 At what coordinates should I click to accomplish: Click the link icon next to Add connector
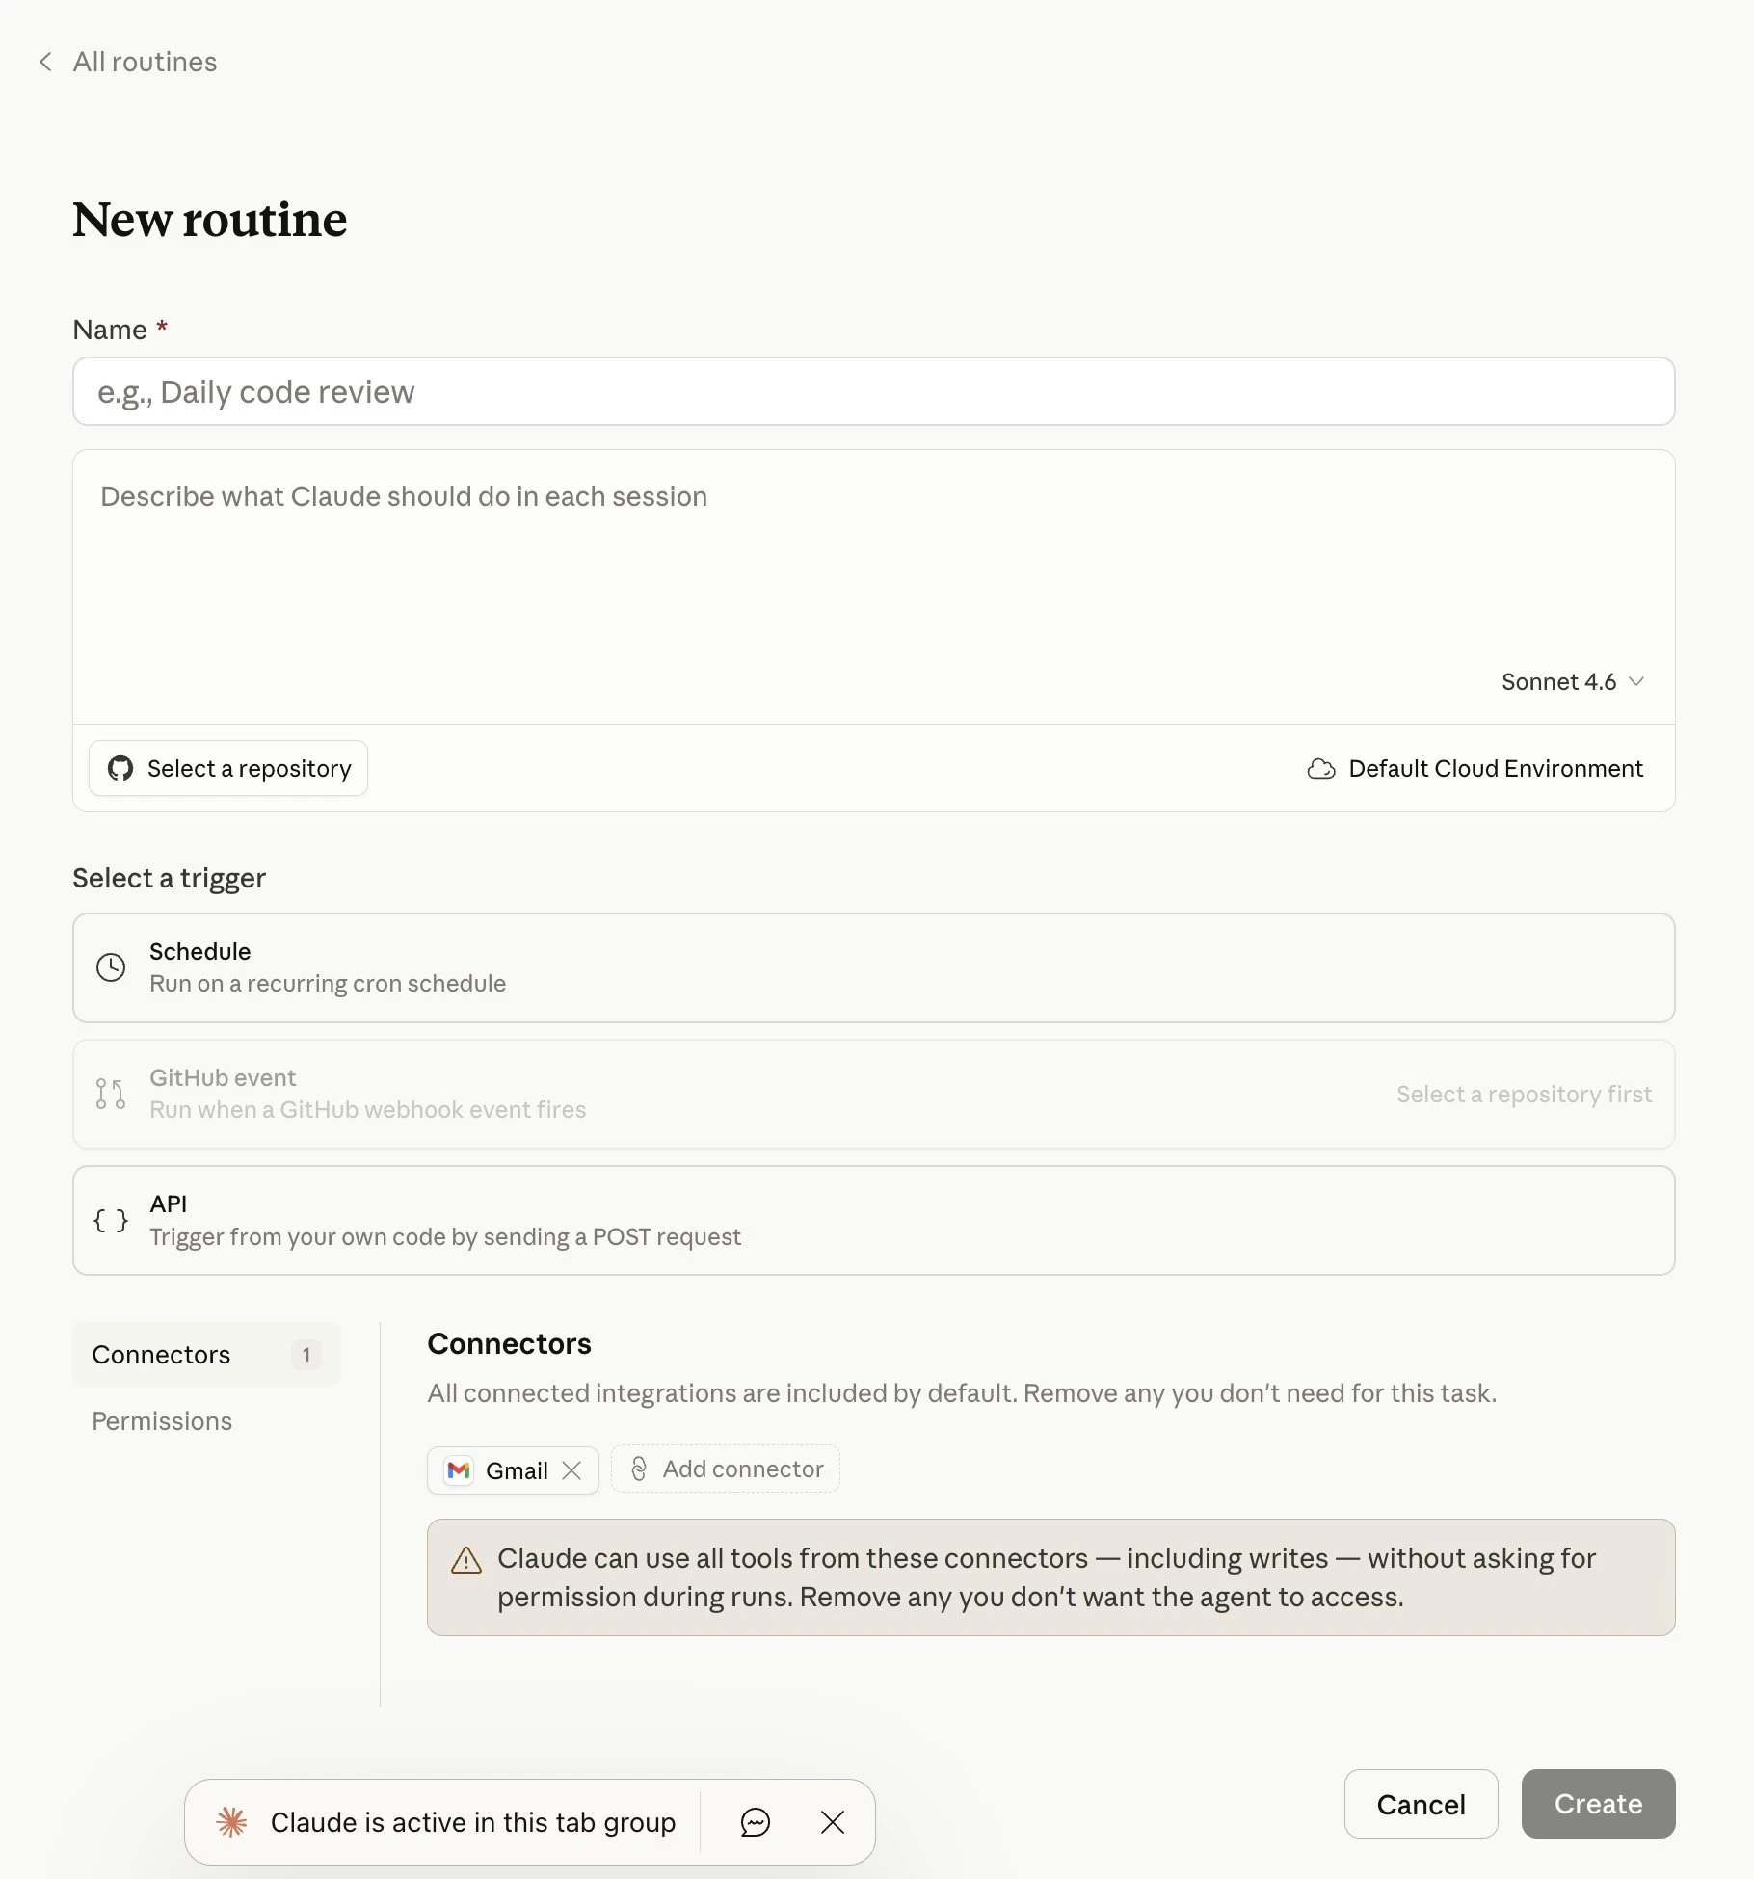pos(641,1469)
